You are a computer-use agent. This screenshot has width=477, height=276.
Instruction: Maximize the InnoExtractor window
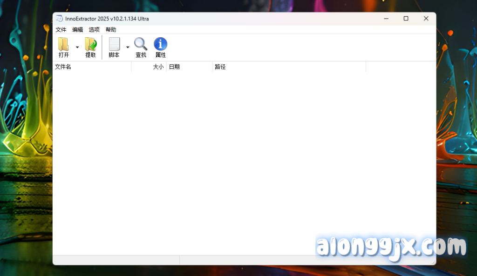pyautogui.click(x=406, y=19)
